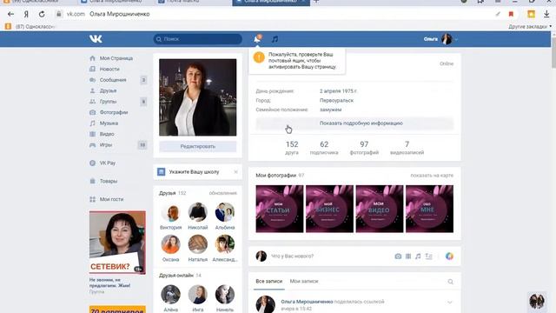Open Группы in sidebar

pyautogui.click(x=108, y=102)
